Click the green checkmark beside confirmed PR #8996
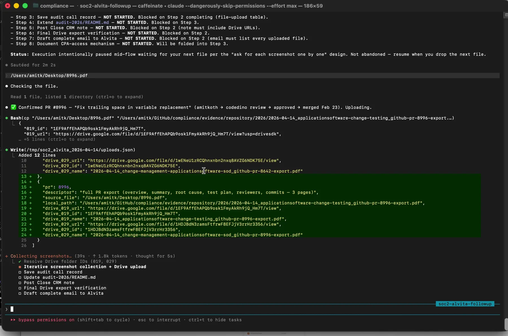 click(x=13, y=107)
